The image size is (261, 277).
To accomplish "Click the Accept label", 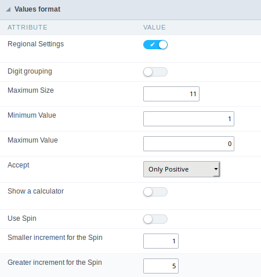I will pyautogui.click(x=19, y=165).
